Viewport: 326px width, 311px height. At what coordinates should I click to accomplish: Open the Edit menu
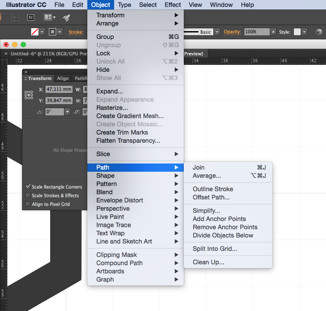click(77, 5)
